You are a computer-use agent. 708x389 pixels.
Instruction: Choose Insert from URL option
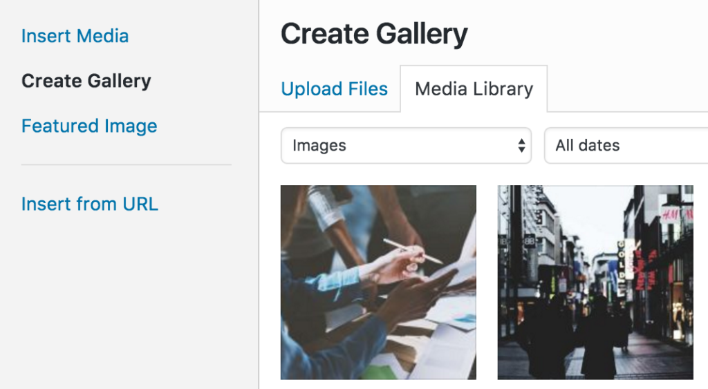point(89,204)
